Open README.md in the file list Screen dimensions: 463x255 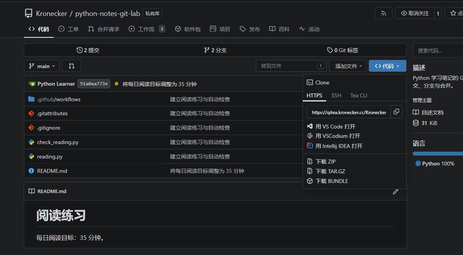(x=52, y=171)
